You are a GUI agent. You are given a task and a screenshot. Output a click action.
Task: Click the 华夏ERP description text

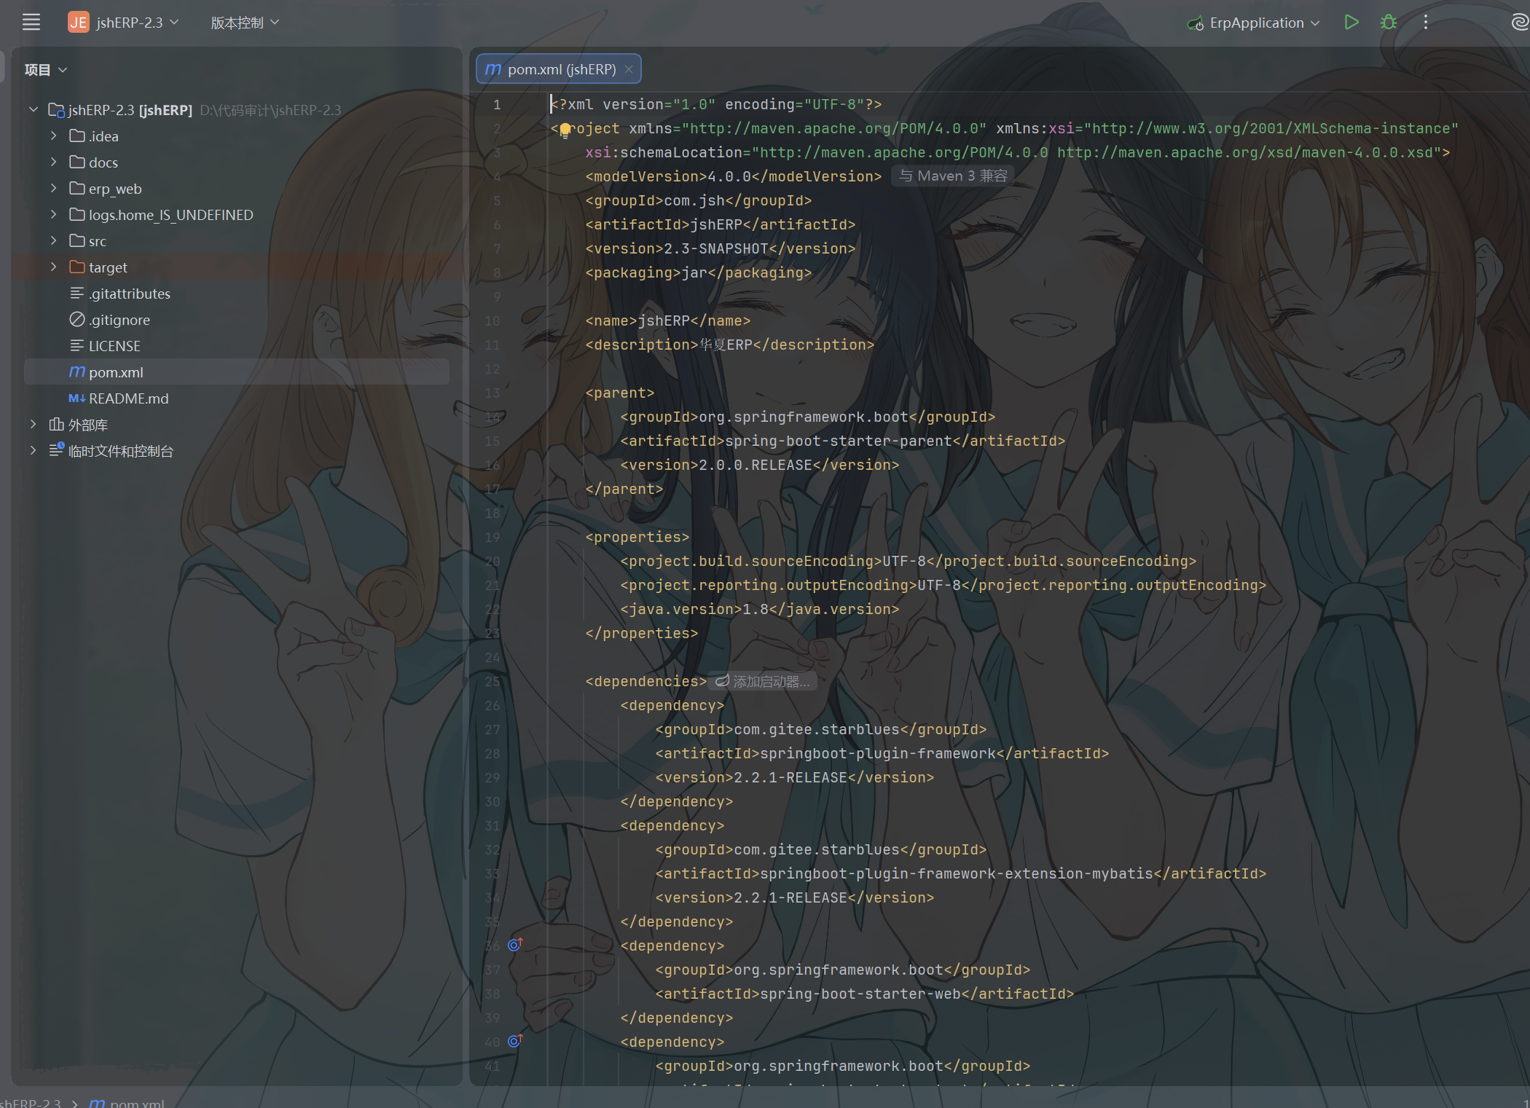point(726,345)
